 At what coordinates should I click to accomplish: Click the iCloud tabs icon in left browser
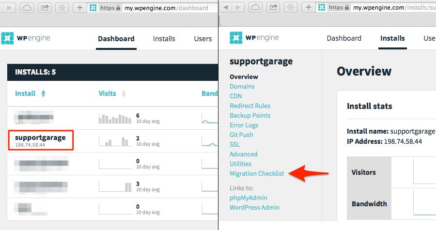(x=27, y=7)
